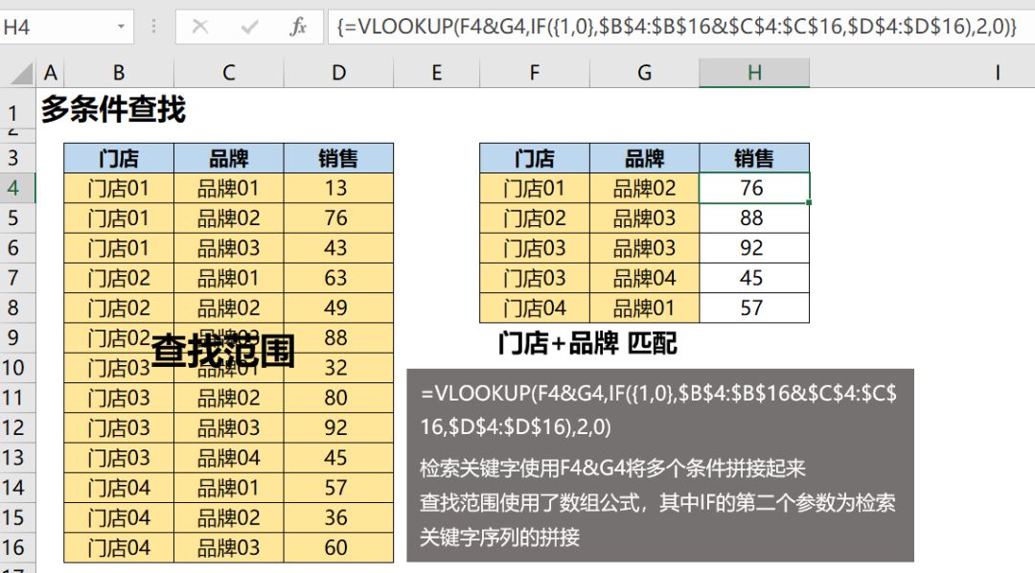Click cell F4 containing 门店01
This screenshot has height=573, width=1035.
pos(535,188)
